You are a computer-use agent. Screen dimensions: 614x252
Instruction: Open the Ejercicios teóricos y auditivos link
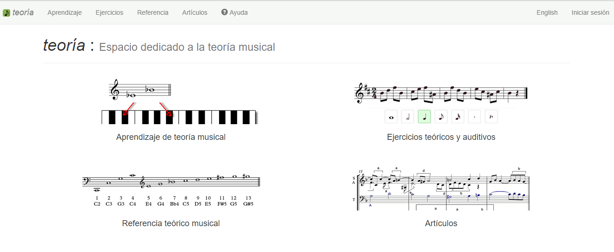pyautogui.click(x=441, y=137)
